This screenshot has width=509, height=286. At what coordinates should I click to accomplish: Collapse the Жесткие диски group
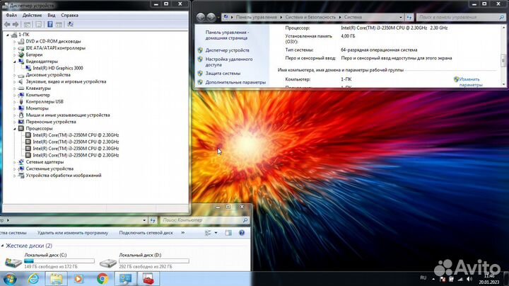click(x=2, y=246)
